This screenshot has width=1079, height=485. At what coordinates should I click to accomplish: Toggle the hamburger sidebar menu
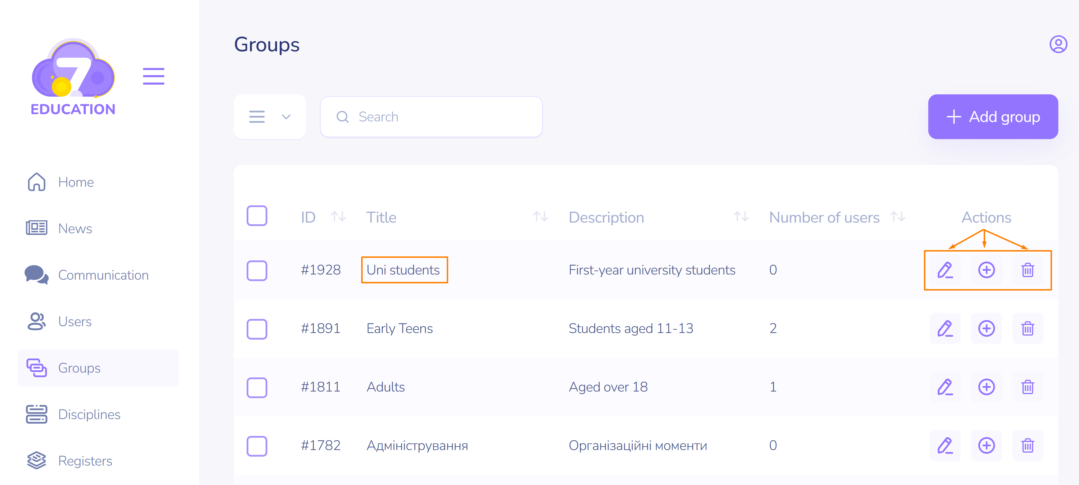click(x=153, y=76)
